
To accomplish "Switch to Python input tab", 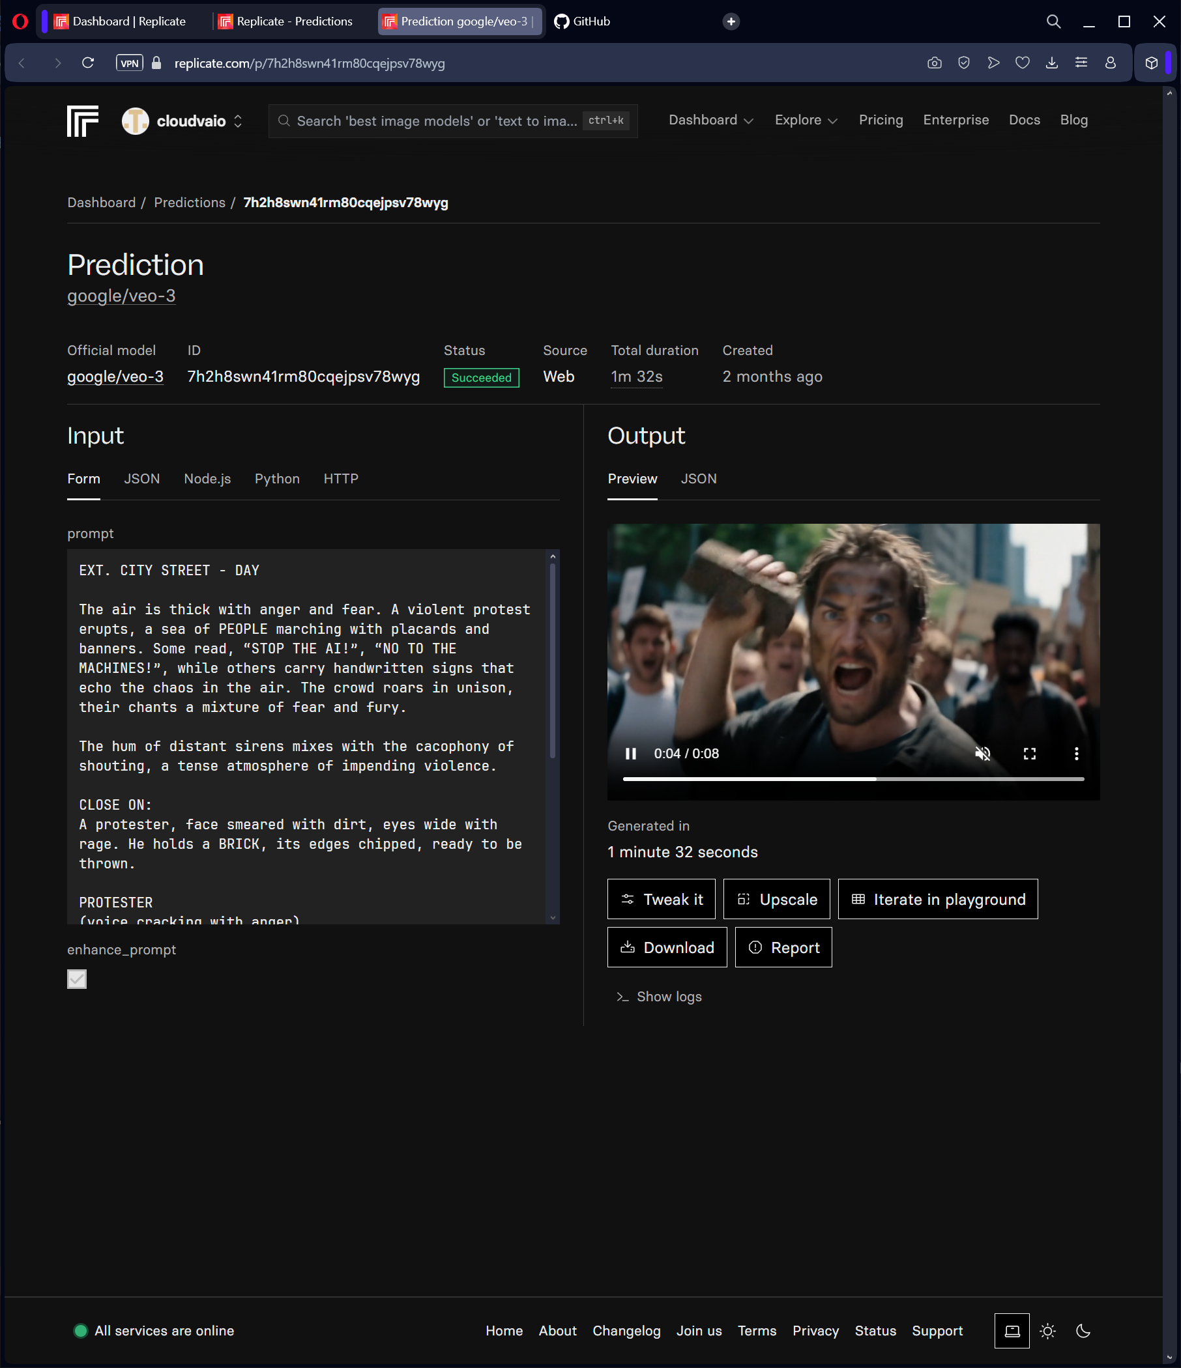I will (277, 479).
